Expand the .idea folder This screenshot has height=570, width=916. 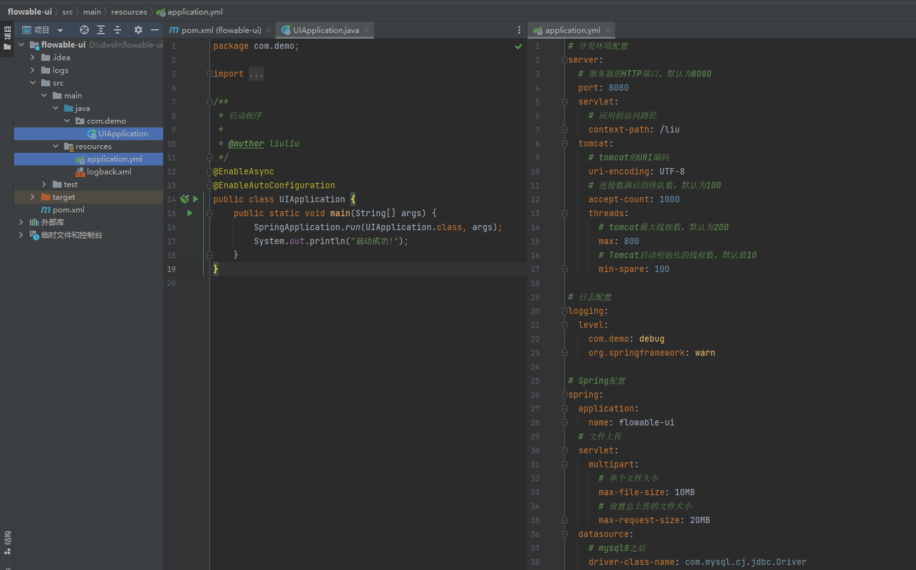pyautogui.click(x=32, y=58)
